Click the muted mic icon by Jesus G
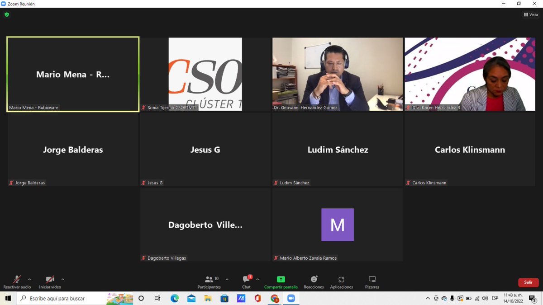The width and height of the screenshot is (543, 305). (144, 183)
